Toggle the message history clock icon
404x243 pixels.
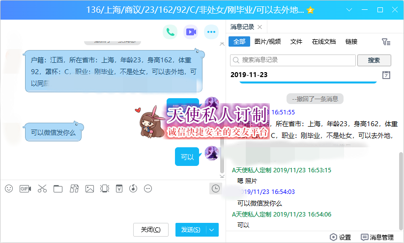pyautogui.click(x=215, y=189)
